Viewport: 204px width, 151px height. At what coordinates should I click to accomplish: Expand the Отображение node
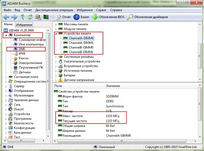pyautogui.click(x=6, y=91)
